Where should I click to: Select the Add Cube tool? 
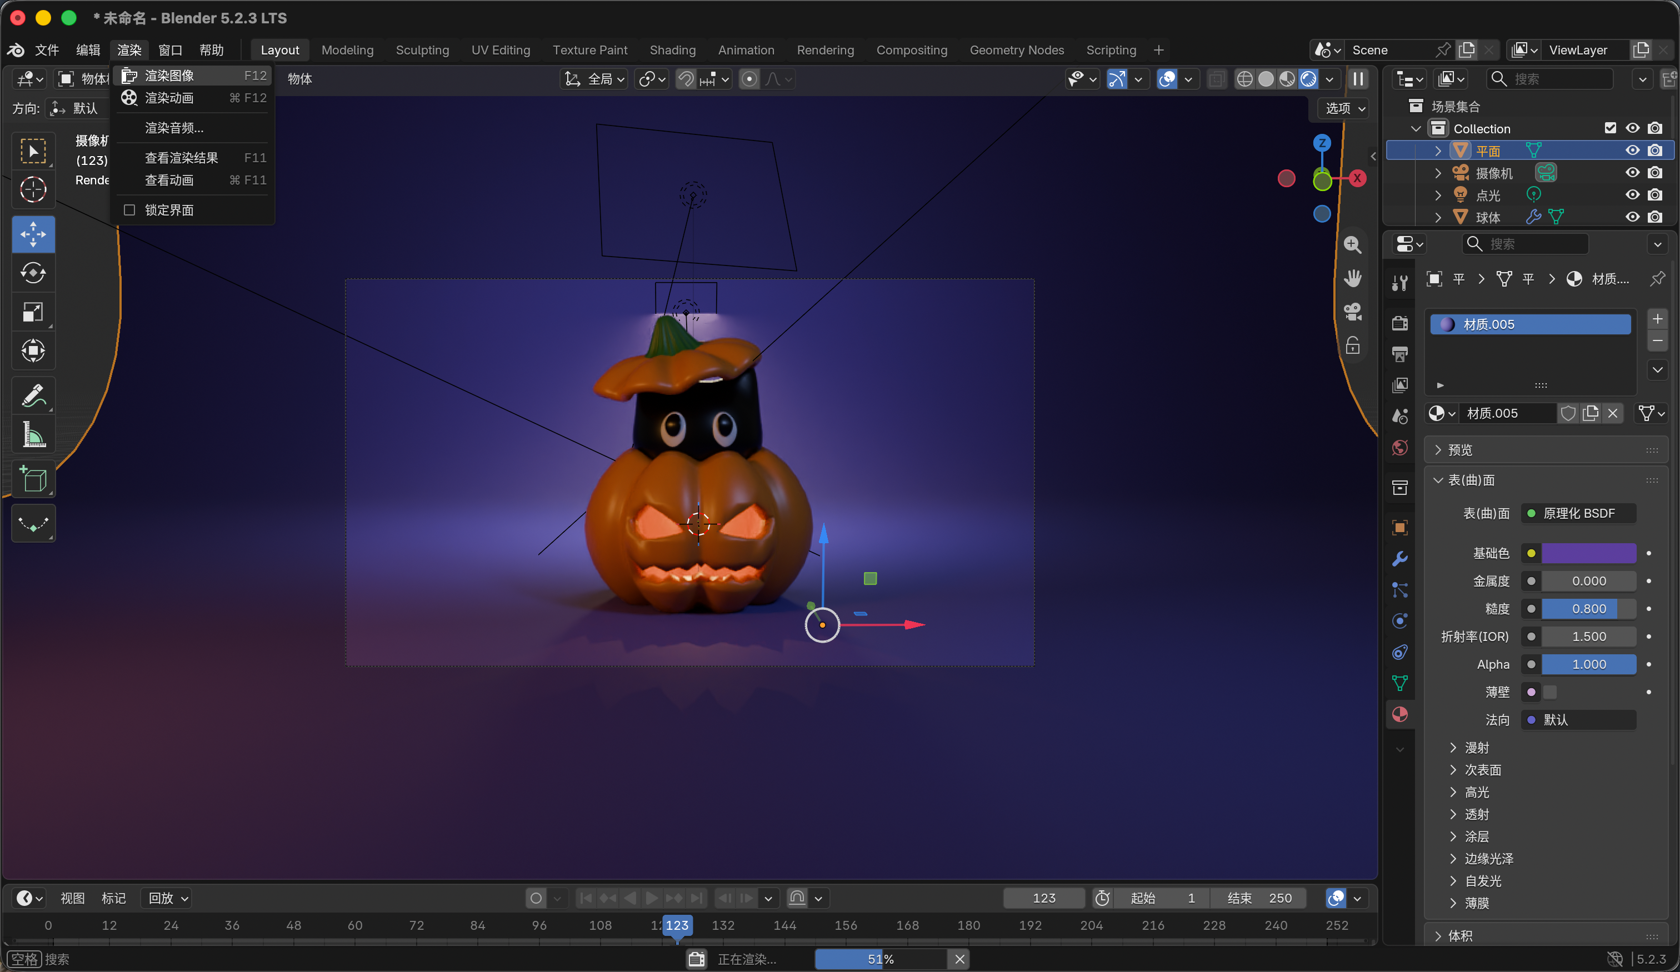pos(33,479)
